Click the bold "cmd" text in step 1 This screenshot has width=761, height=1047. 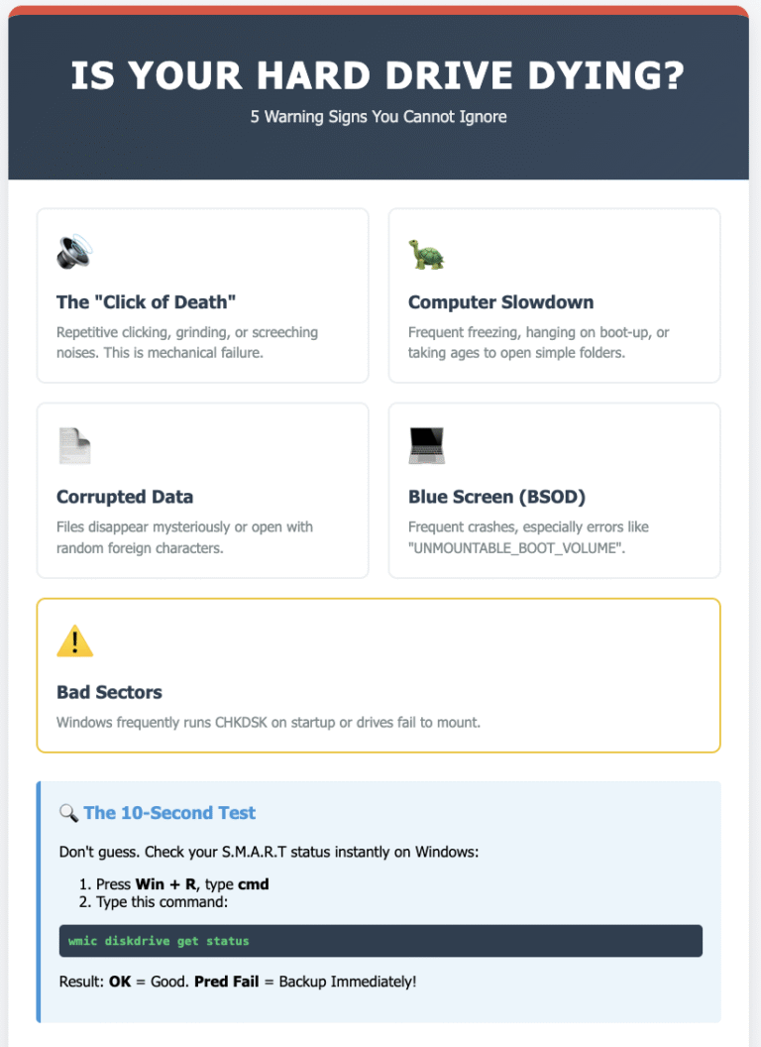pyautogui.click(x=254, y=884)
